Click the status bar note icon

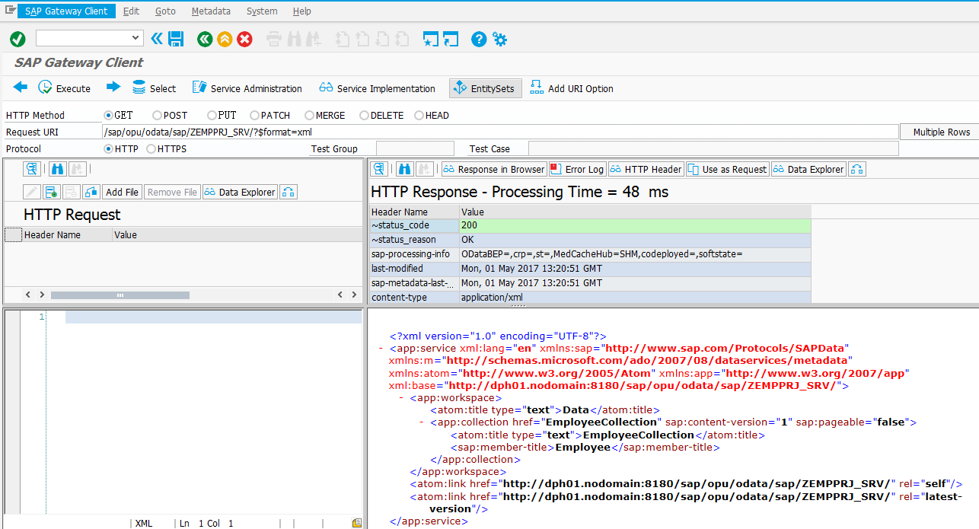356,523
